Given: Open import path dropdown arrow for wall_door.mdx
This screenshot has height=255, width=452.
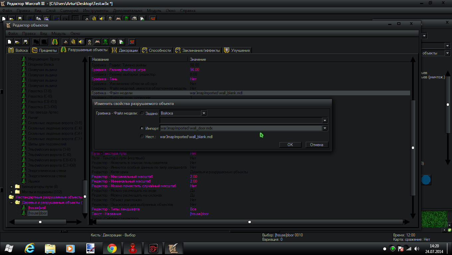Looking at the screenshot, I should coord(325,128).
